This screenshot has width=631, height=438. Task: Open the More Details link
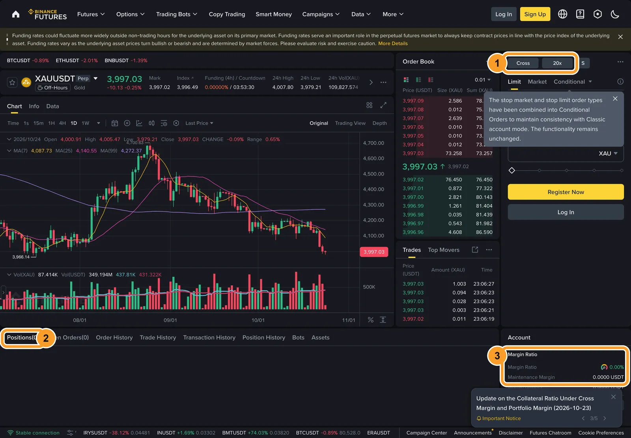[393, 43]
